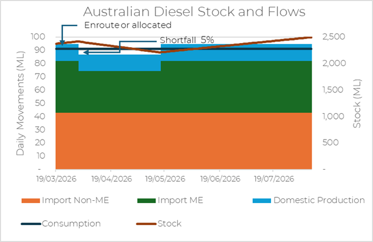Click the 19/03/2026 date axis label
Image resolution: width=373 pixels, height=242 pixels.
55,178
